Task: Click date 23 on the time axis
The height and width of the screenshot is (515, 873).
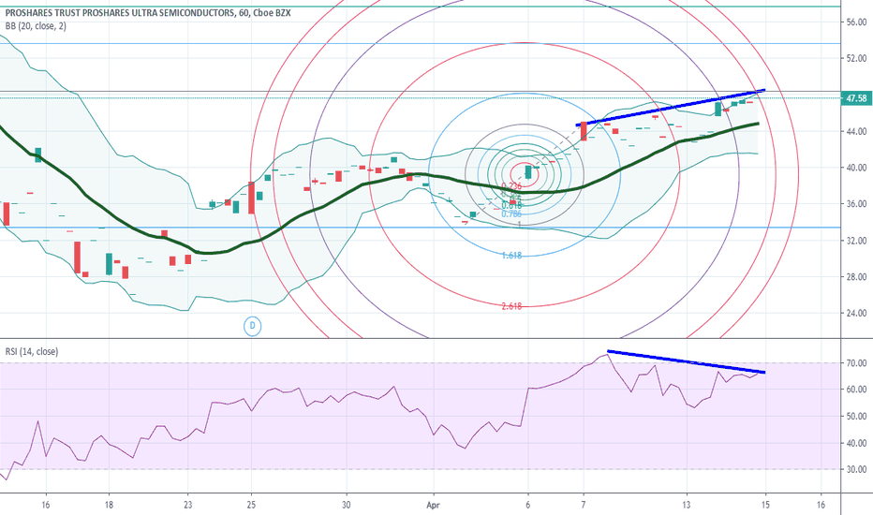Action: coord(187,505)
